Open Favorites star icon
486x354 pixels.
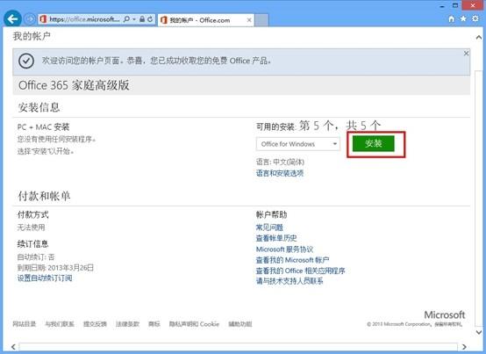pyautogui.click(x=463, y=19)
